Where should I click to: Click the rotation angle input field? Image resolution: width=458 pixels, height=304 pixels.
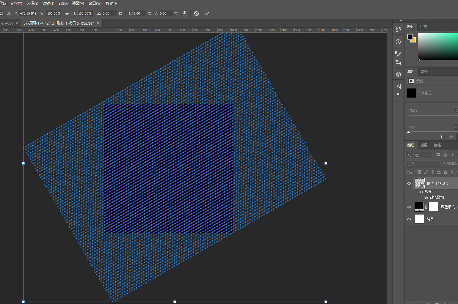tap(110, 13)
